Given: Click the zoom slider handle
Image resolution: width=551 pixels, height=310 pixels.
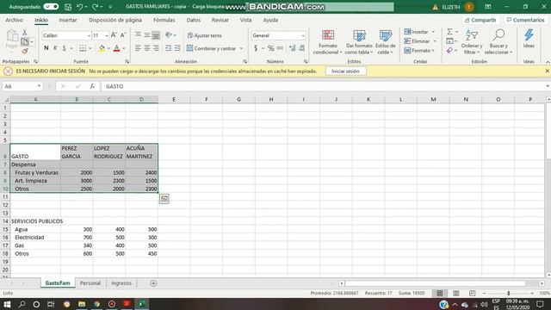Looking at the screenshot, I should 509,293.
